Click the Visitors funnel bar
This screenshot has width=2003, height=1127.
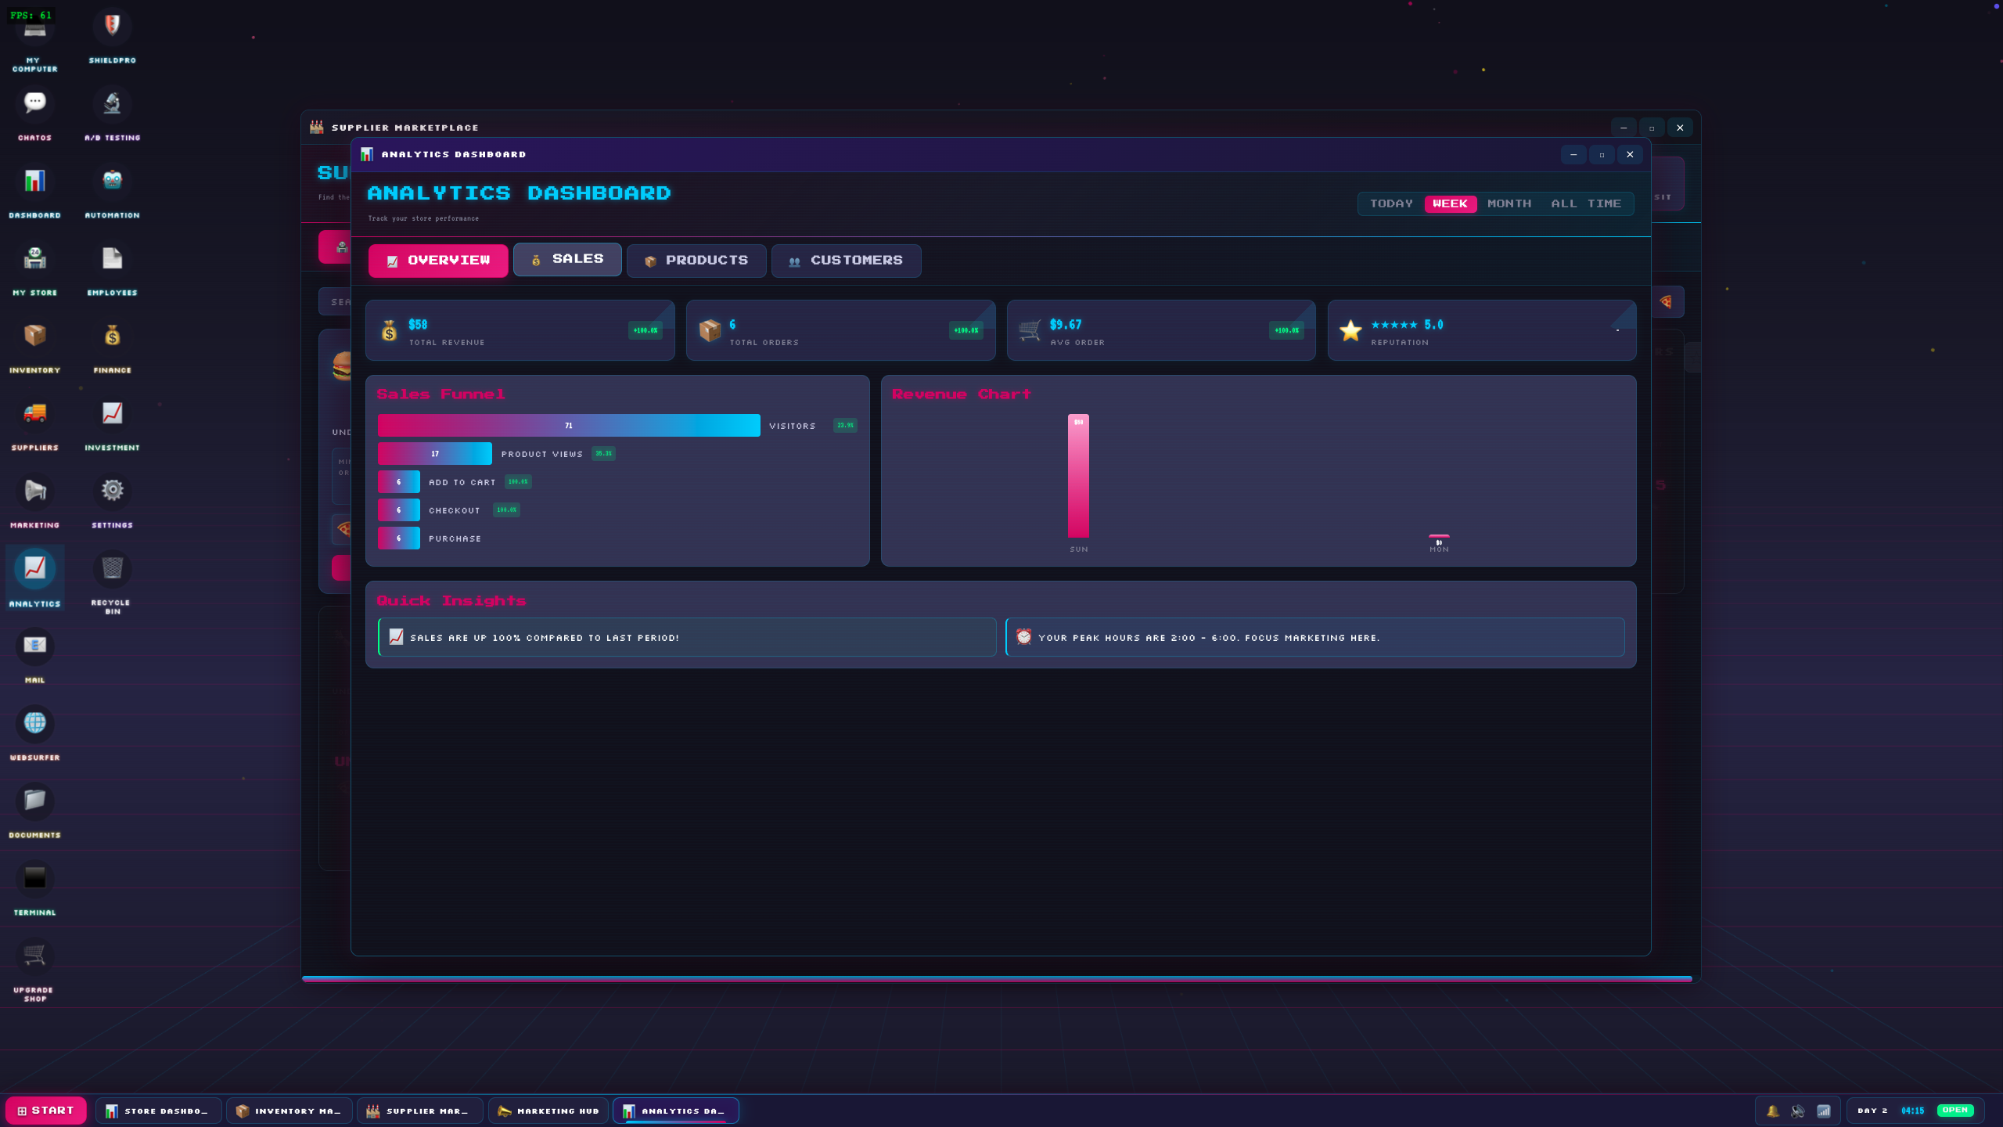point(568,426)
